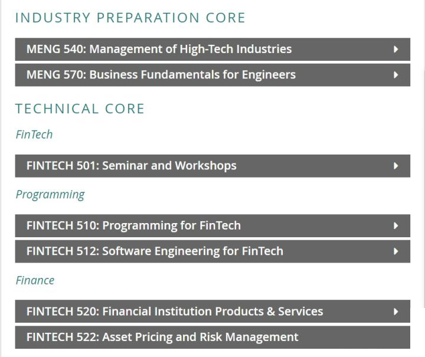Screen dimensions: 425x357
Task: Select the FINTECH 510: Programming for FinTech title
Action: [133, 225]
